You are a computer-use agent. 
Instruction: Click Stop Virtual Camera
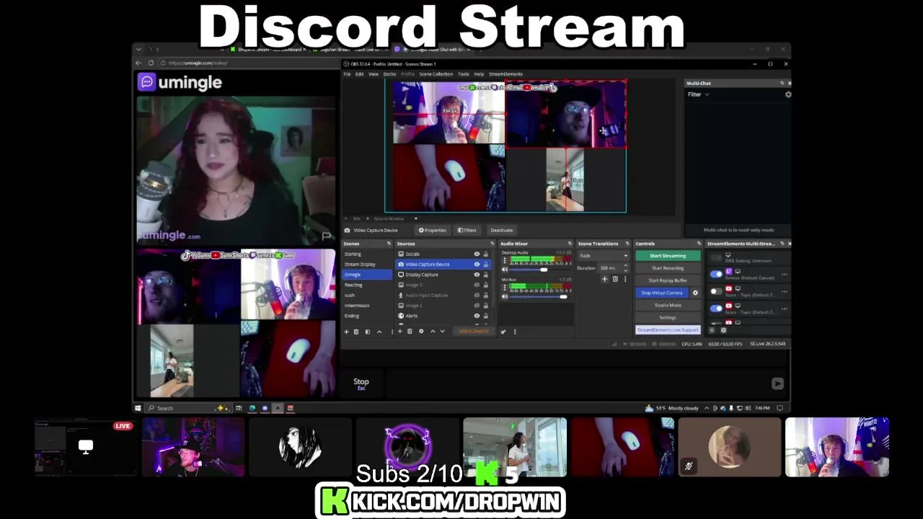[x=662, y=293]
